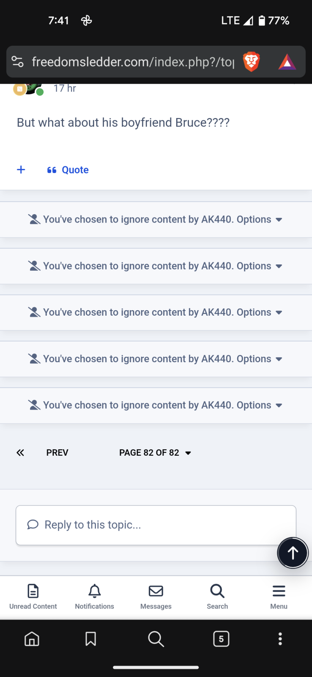Expand Options on last ignored AK440 post
This screenshot has width=312, height=677.
(x=259, y=405)
